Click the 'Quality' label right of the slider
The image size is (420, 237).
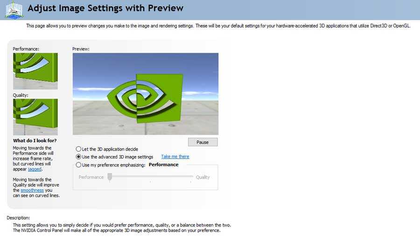203,177
